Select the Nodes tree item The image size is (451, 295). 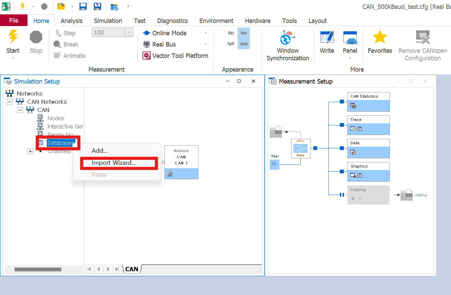[x=56, y=118]
